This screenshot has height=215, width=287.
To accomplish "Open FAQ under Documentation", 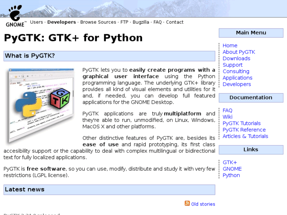I will click(x=227, y=110).
